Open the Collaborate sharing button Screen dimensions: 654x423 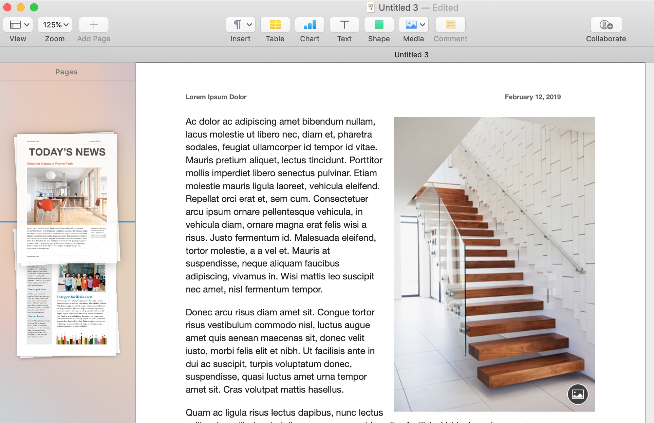[606, 25]
